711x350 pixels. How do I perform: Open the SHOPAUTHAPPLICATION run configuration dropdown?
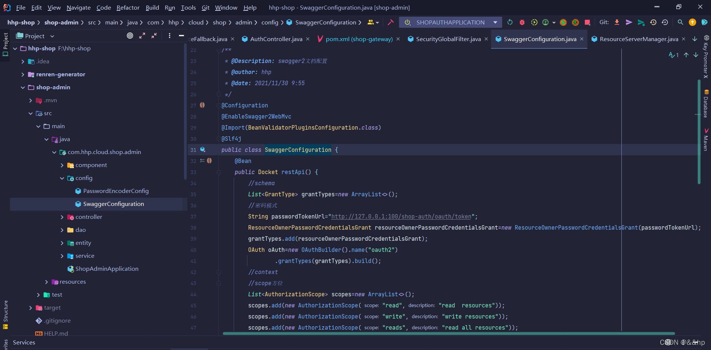pyautogui.click(x=495, y=22)
